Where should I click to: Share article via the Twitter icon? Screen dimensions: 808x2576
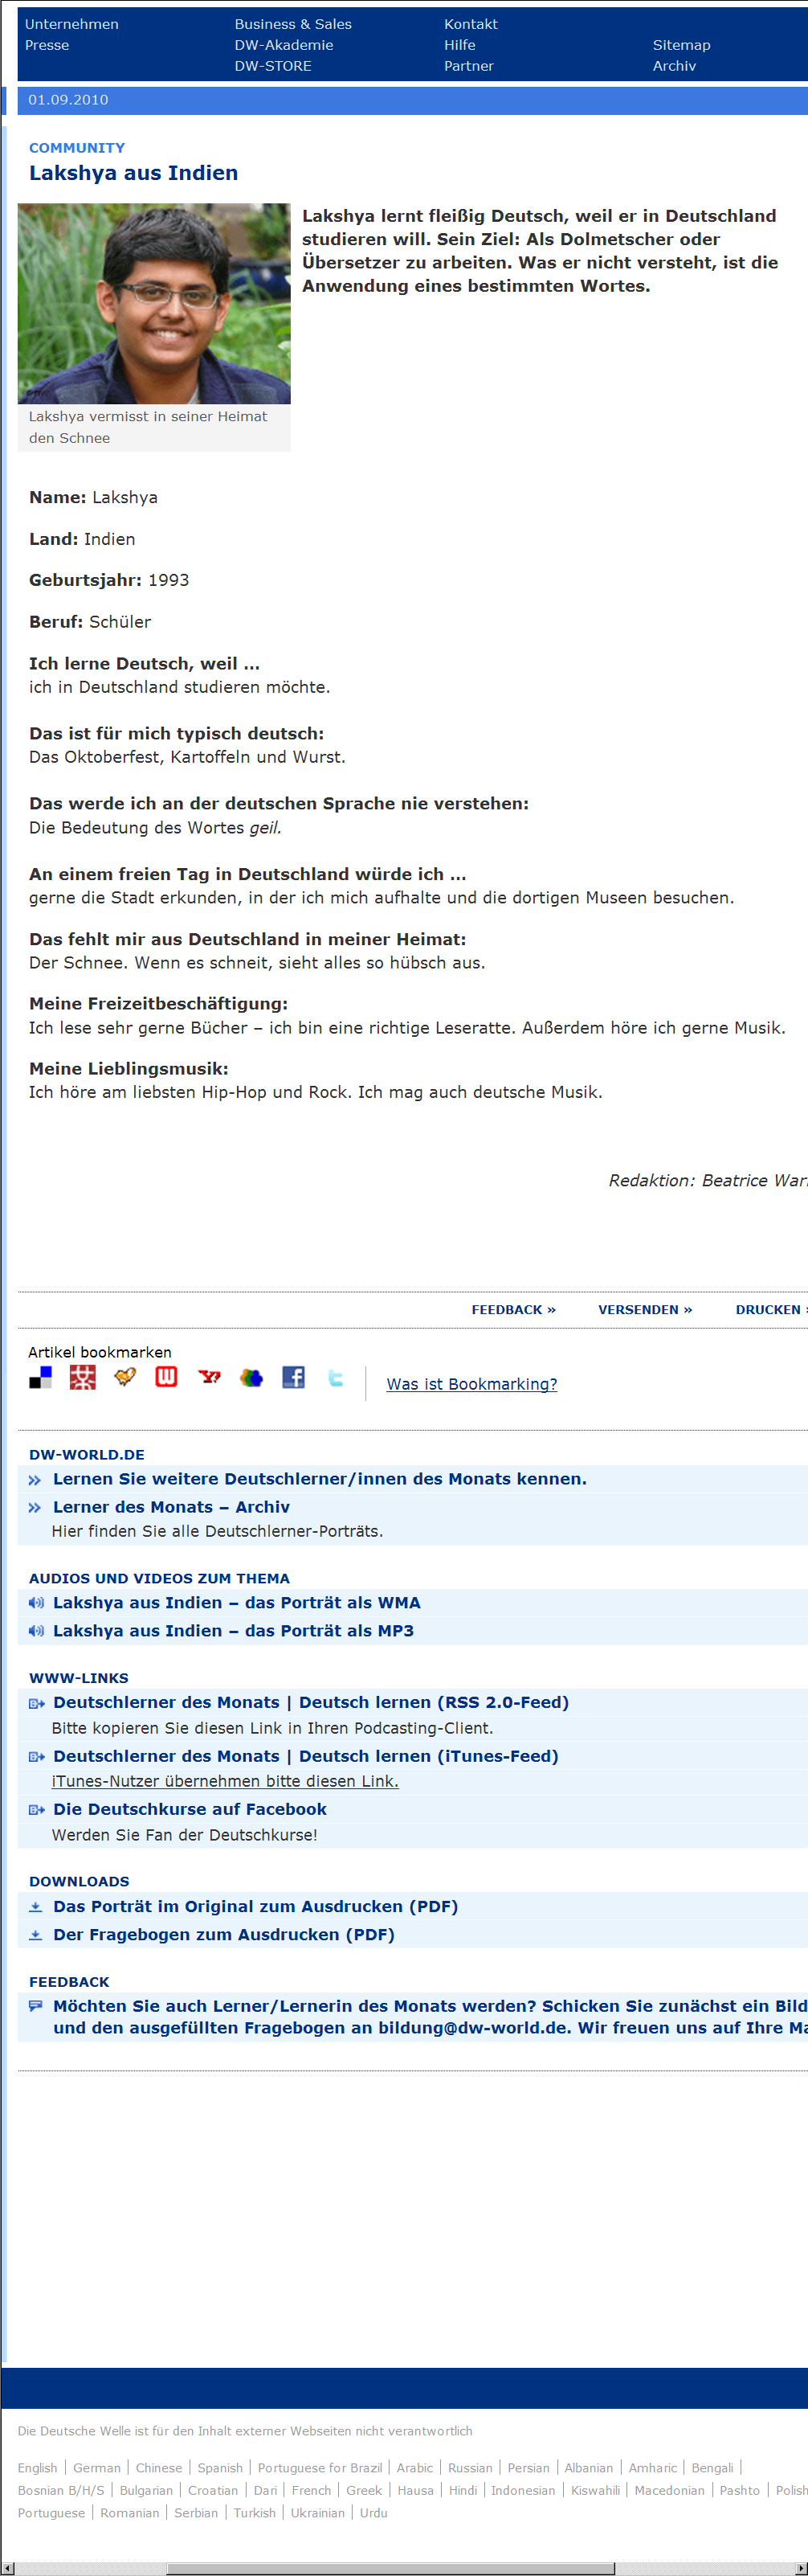(x=336, y=1377)
